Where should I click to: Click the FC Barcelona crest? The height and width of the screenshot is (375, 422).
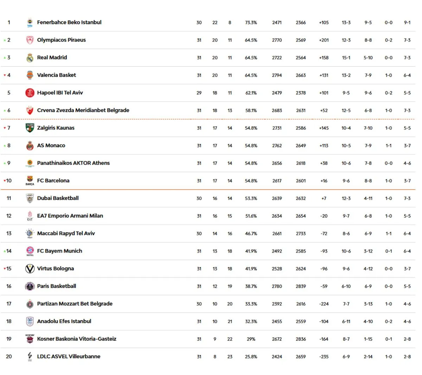click(30, 181)
